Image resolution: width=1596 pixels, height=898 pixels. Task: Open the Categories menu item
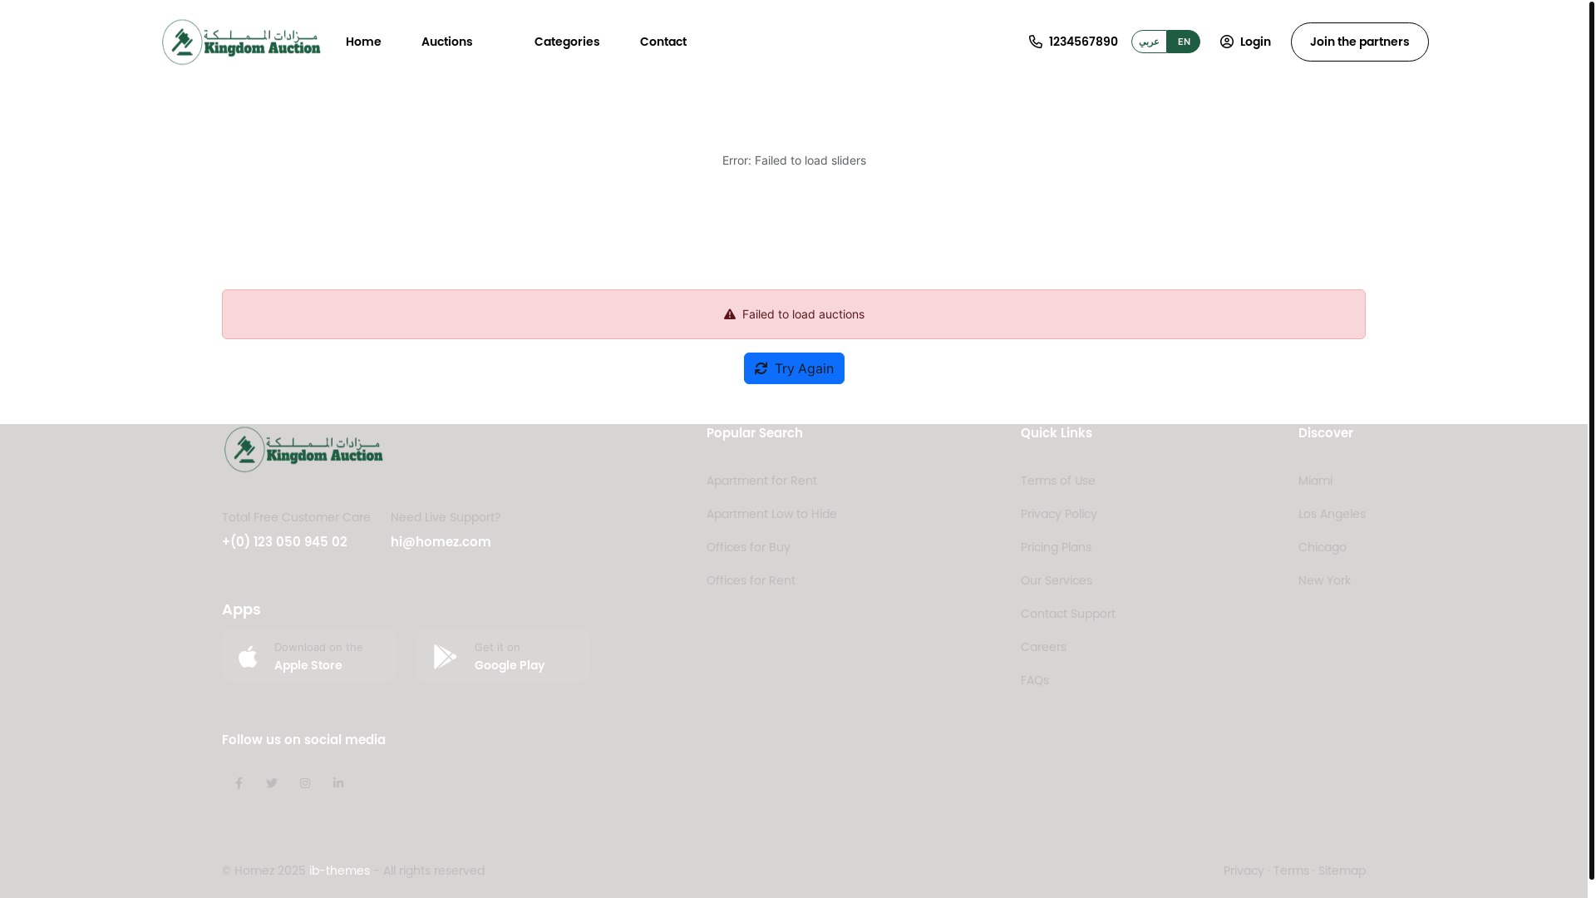[x=567, y=42]
